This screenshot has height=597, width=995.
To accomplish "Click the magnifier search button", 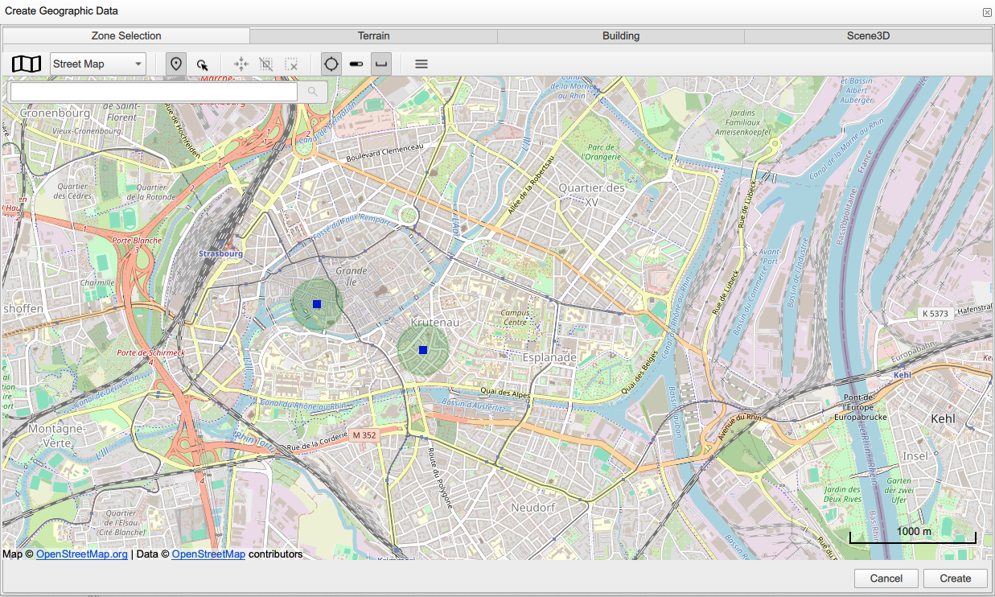I will 312,93.
